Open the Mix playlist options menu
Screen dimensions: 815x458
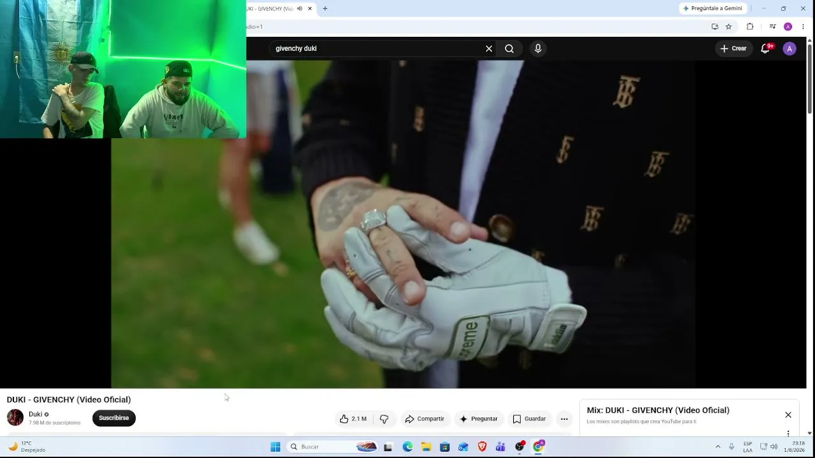(788, 434)
